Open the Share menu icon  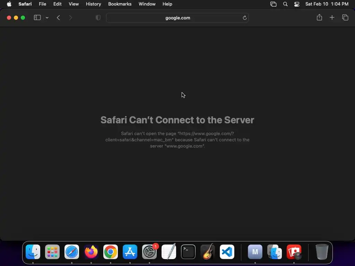319,17
